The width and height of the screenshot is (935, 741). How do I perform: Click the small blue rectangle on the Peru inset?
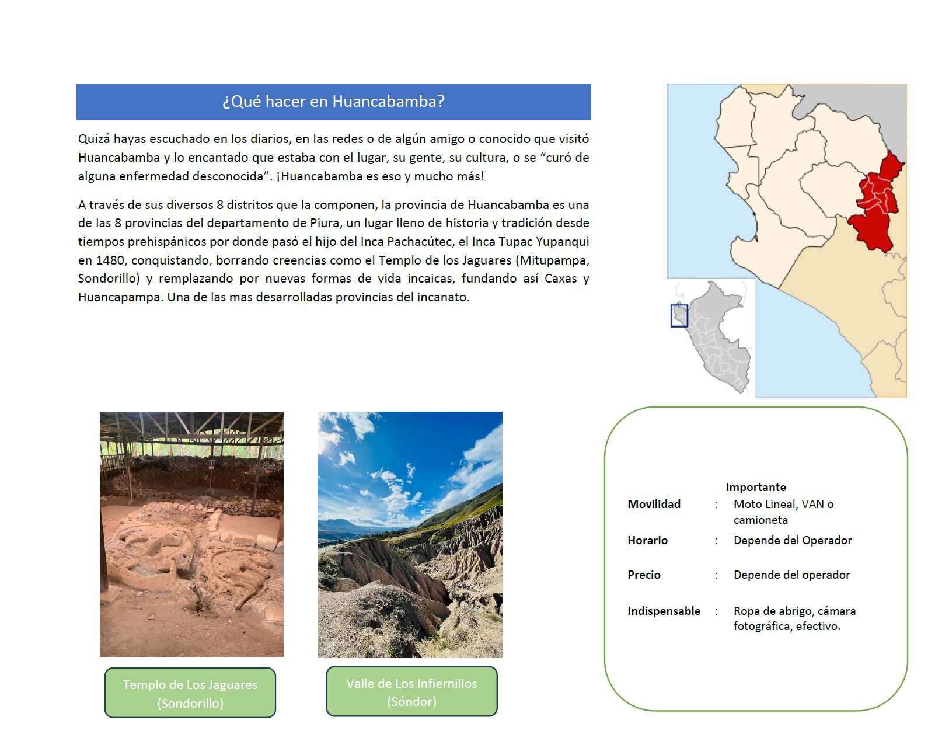679,316
